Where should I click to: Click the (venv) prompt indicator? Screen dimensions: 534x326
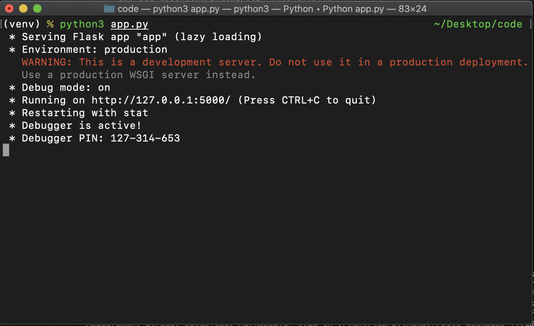(22, 24)
